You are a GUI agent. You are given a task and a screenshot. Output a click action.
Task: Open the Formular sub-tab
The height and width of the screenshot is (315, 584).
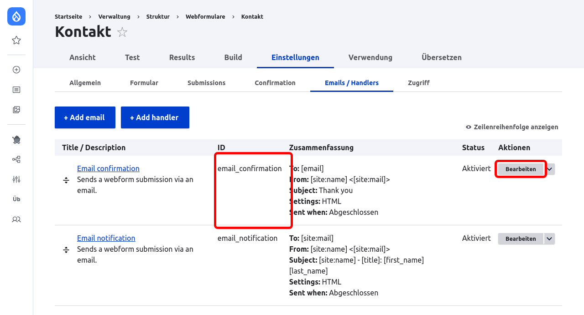(144, 83)
